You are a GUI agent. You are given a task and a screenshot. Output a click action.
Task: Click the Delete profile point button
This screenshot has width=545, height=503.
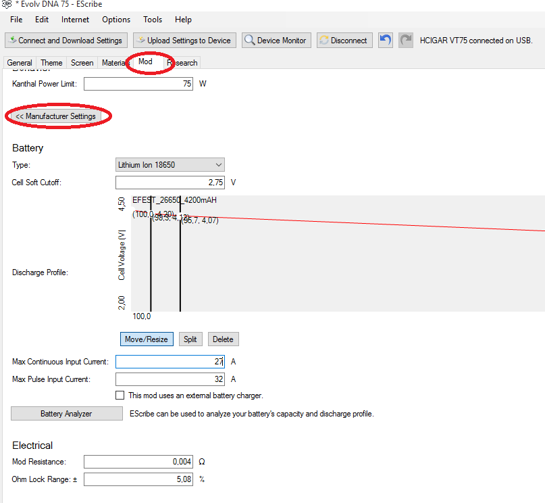223,339
